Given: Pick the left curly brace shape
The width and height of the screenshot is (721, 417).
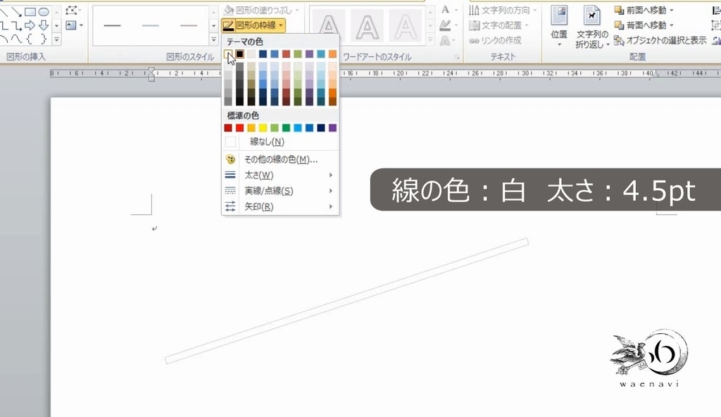Looking at the screenshot, I should [x=29, y=37].
